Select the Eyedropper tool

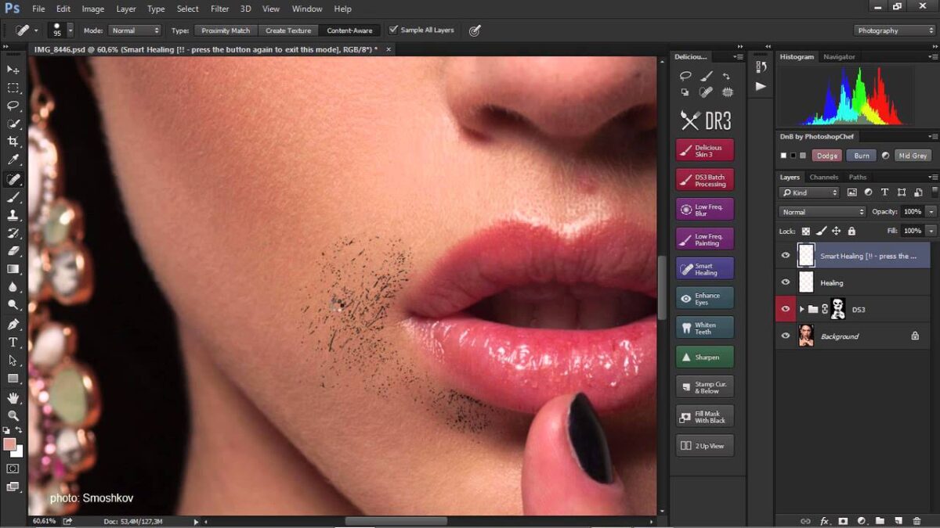click(13, 160)
